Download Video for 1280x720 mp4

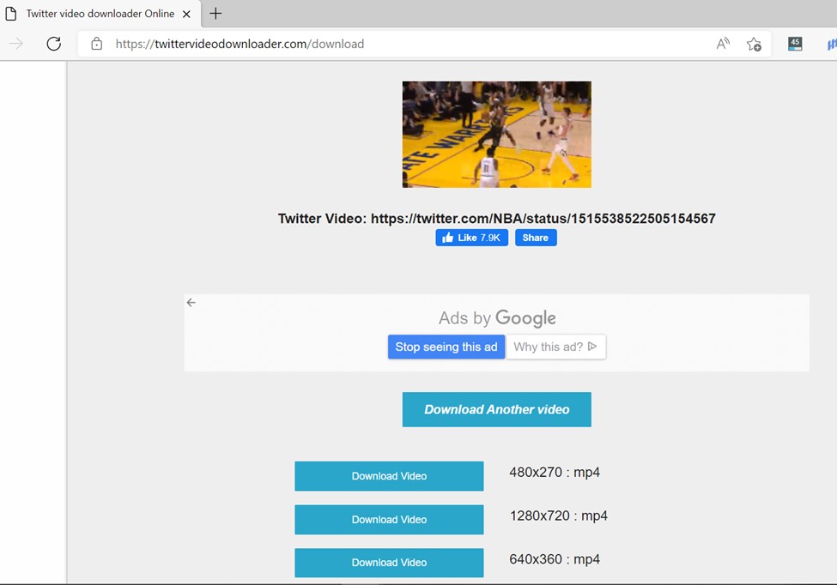coord(389,520)
